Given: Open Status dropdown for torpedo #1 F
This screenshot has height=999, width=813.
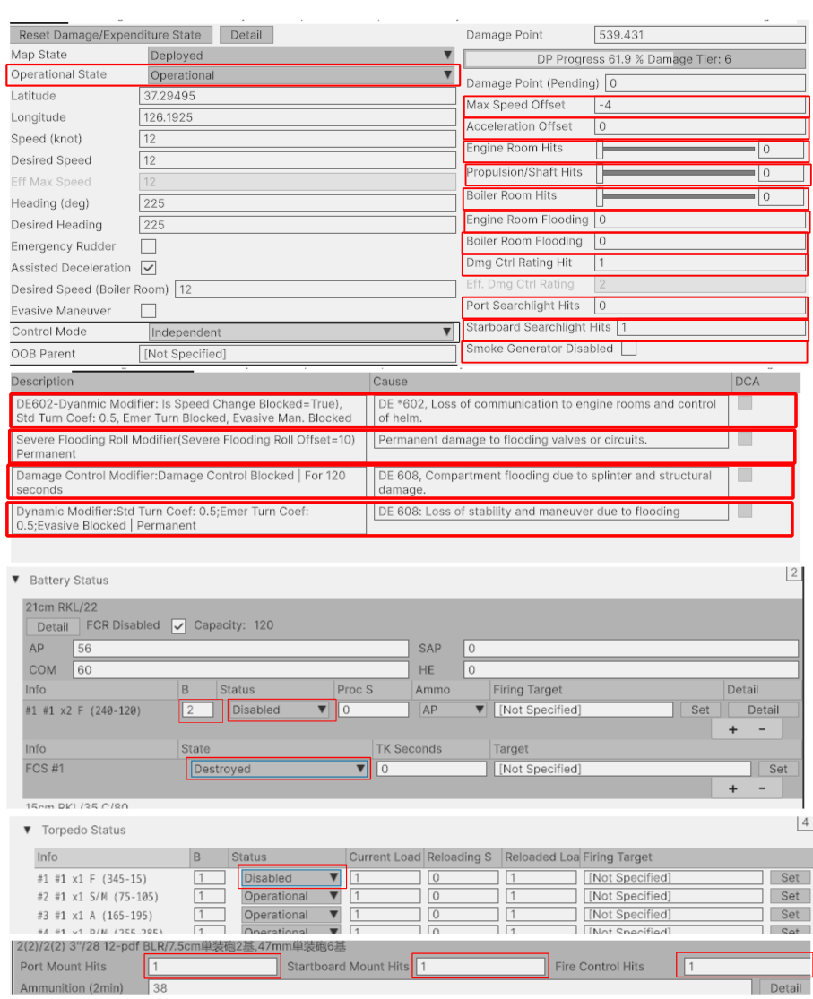Looking at the screenshot, I should (x=290, y=878).
